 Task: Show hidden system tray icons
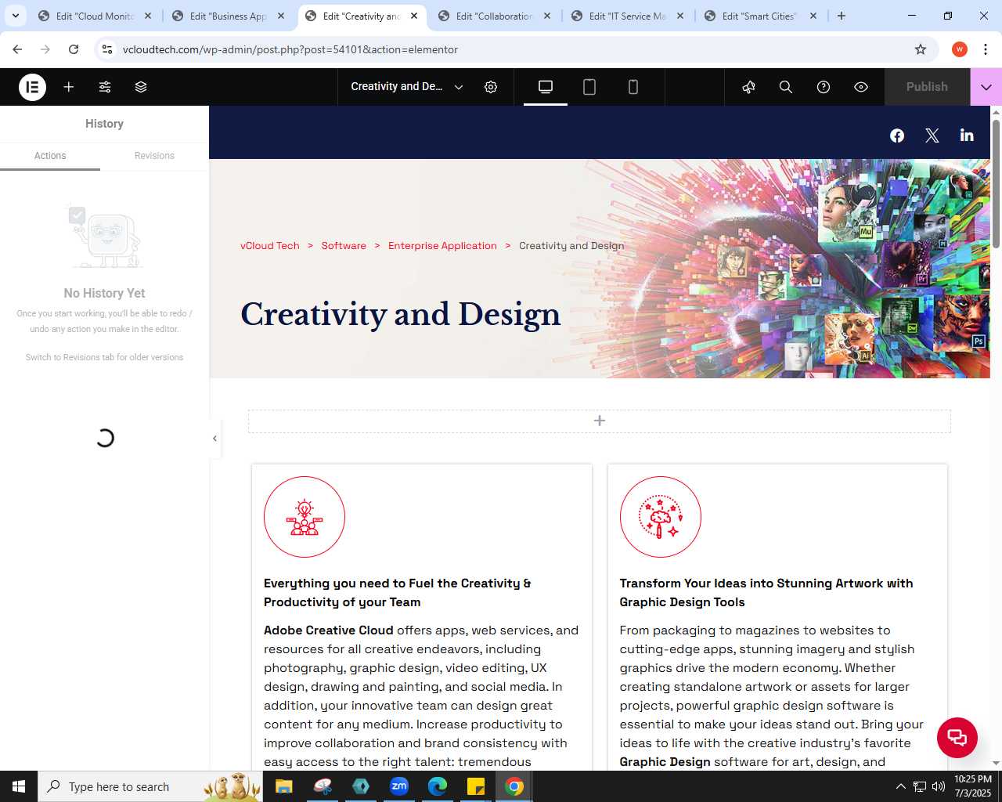point(900,786)
